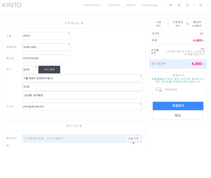The image size is (211, 178).
Task: Click the phone field 02-891-5003
Action: pyautogui.click(x=46, y=47)
